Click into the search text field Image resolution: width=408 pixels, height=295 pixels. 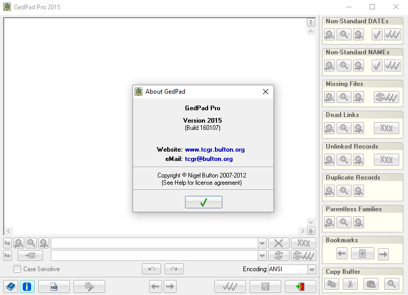155,243
